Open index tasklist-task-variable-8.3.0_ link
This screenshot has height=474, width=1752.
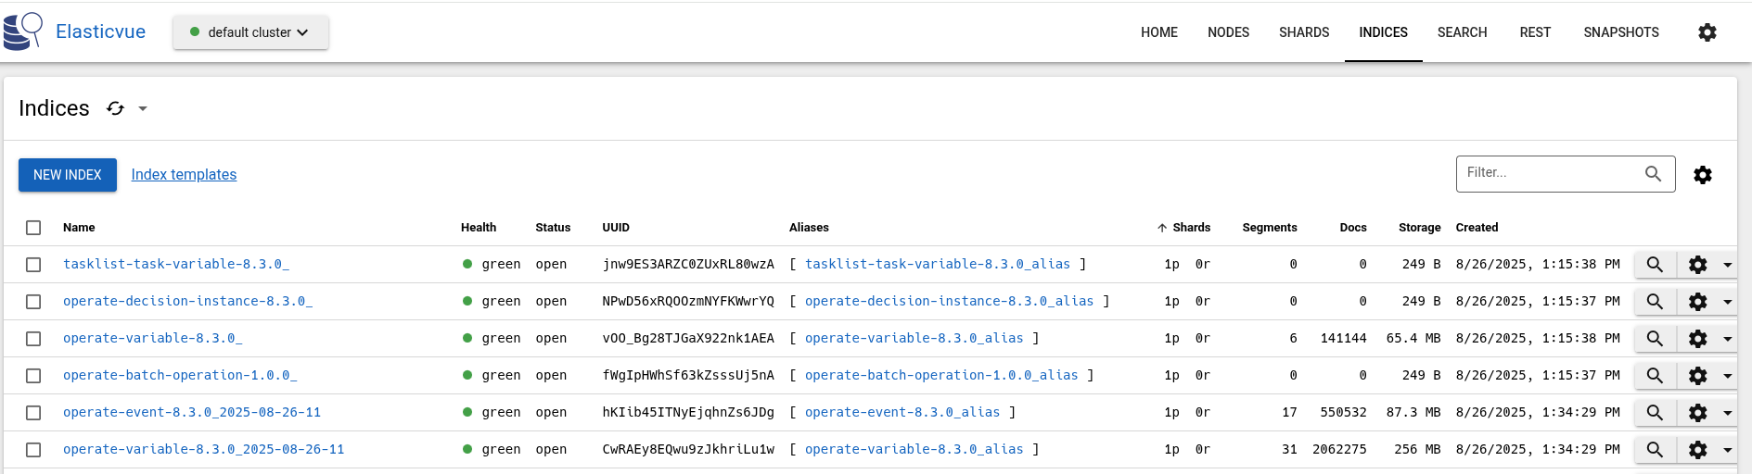pos(176,264)
